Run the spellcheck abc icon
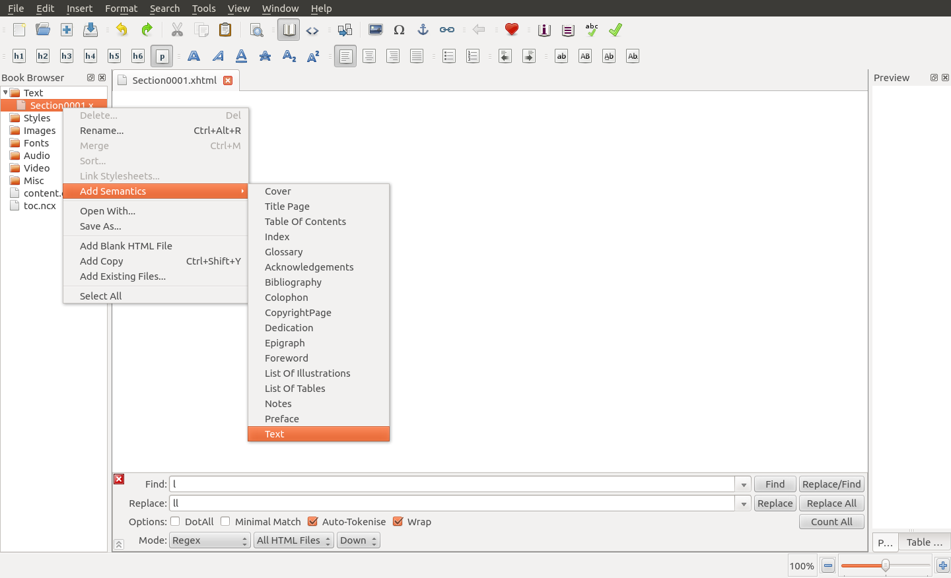 point(592,30)
